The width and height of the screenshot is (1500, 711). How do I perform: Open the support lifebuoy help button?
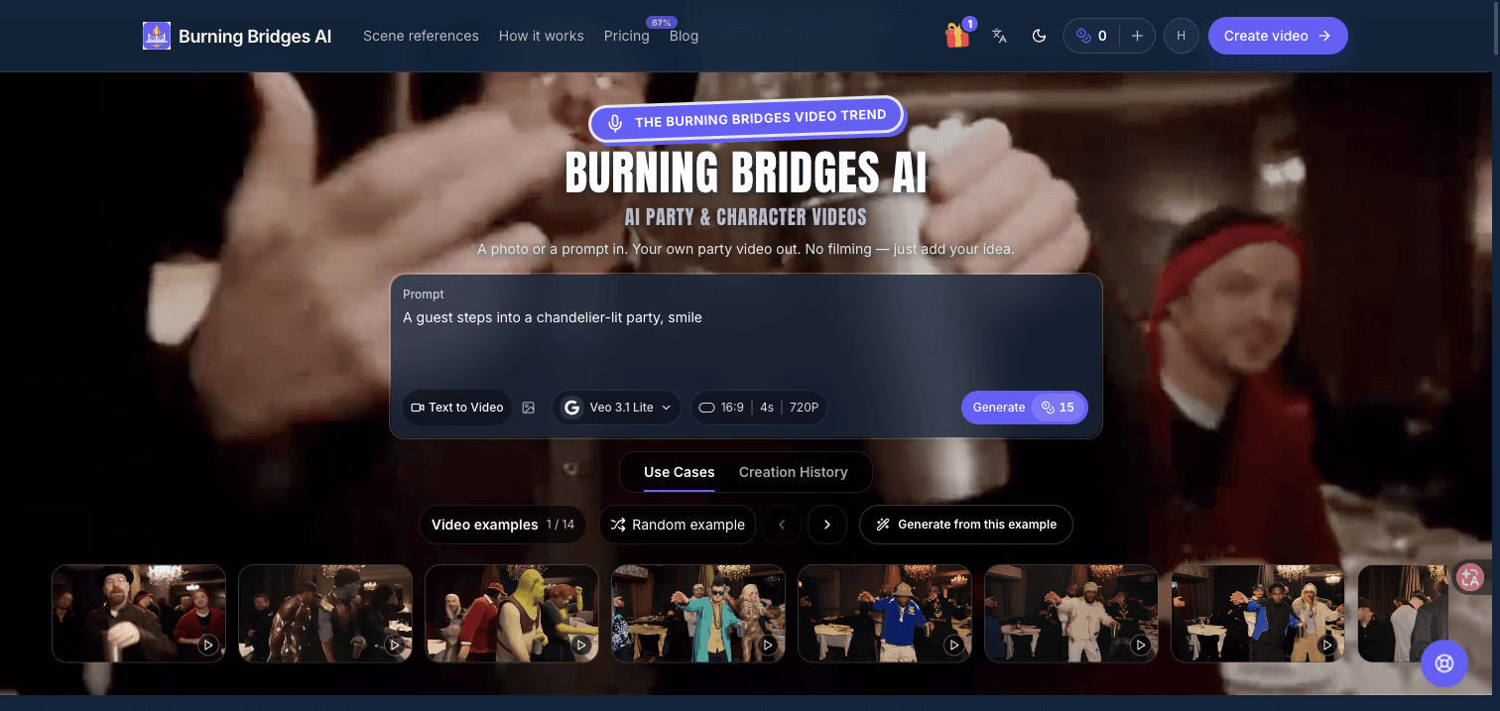pos(1444,663)
